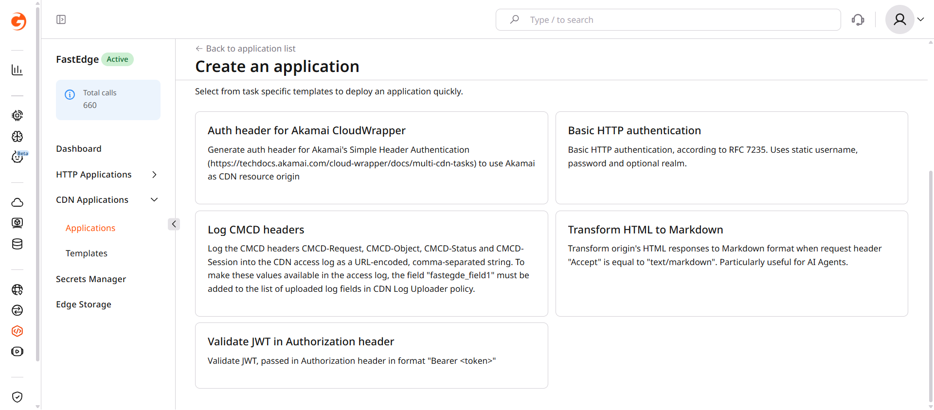The height and width of the screenshot is (410, 934).
Task: Open the globe icon in the rail
Action: coord(17,290)
